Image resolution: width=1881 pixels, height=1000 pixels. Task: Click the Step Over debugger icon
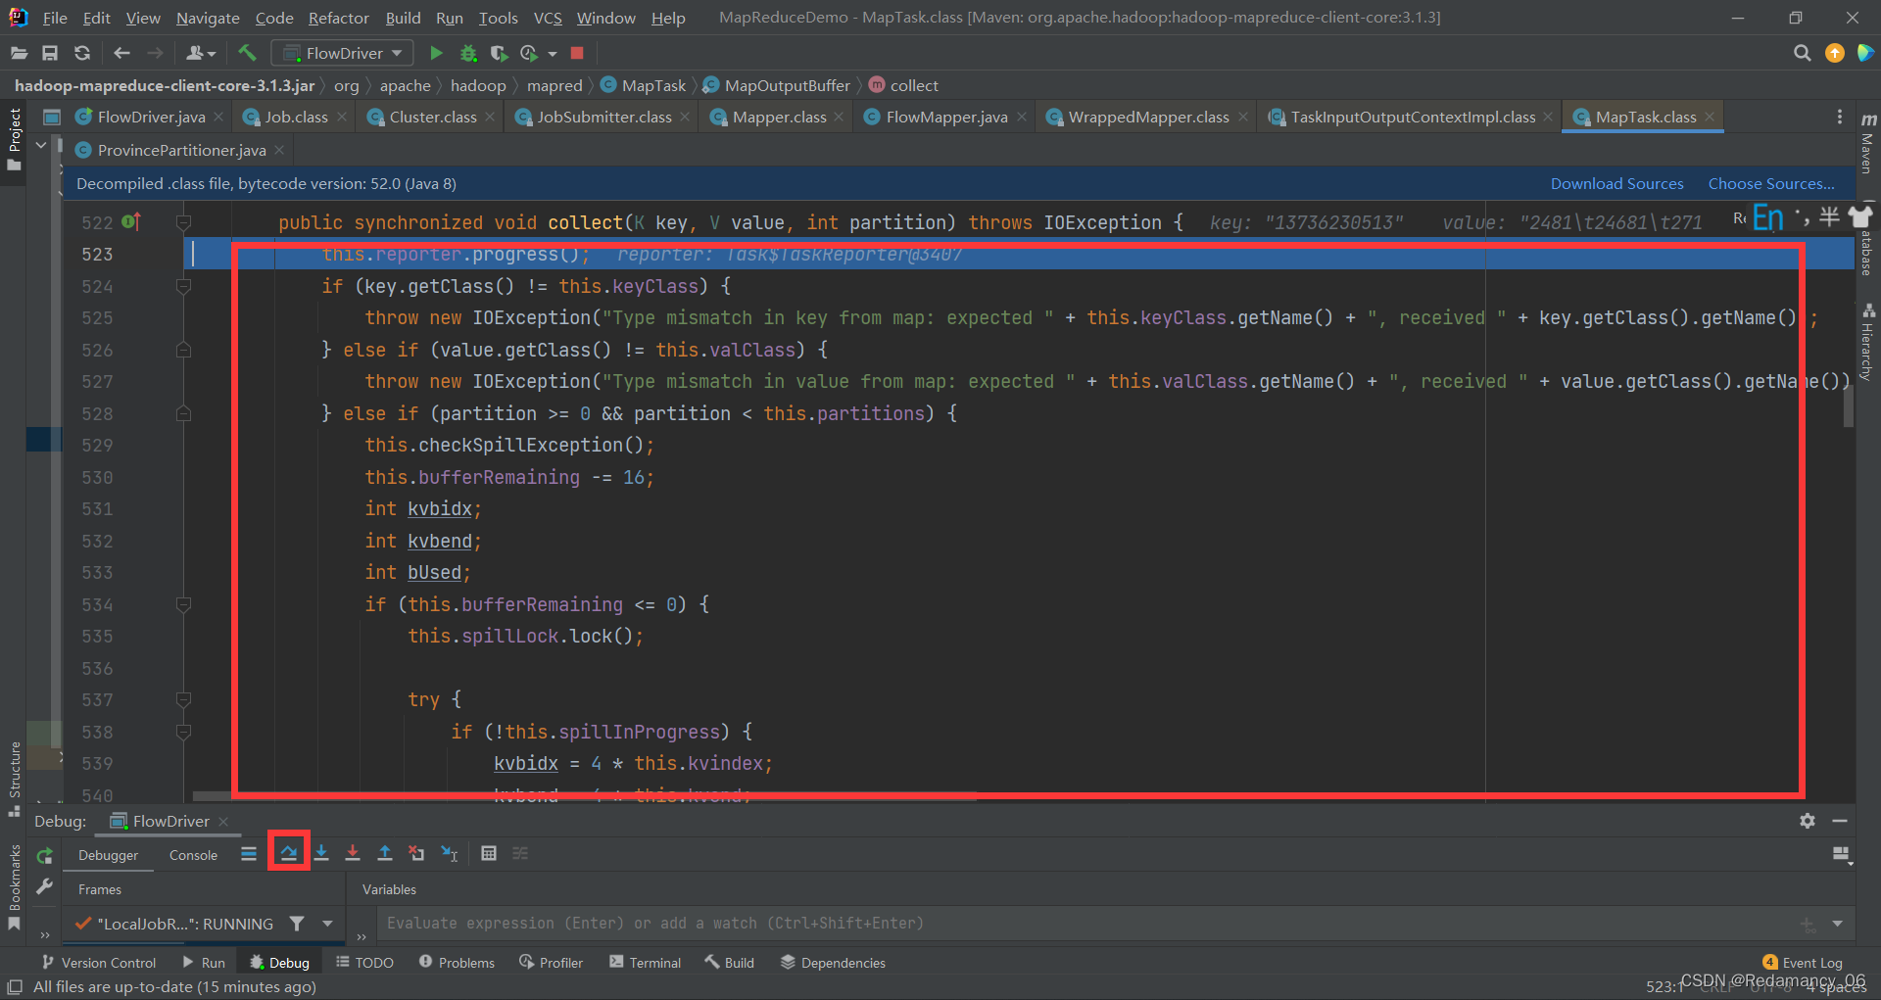click(289, 853)
